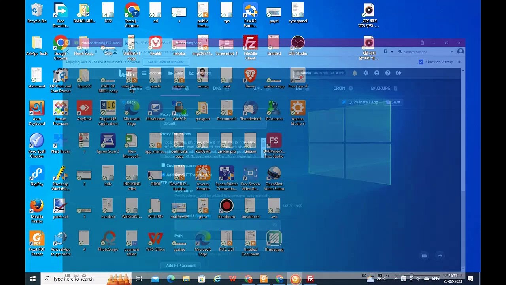Open the CRON section in Hestia
Image resolution: width=506 pixels, height=285 pixels.
click(x=343, y=88)
